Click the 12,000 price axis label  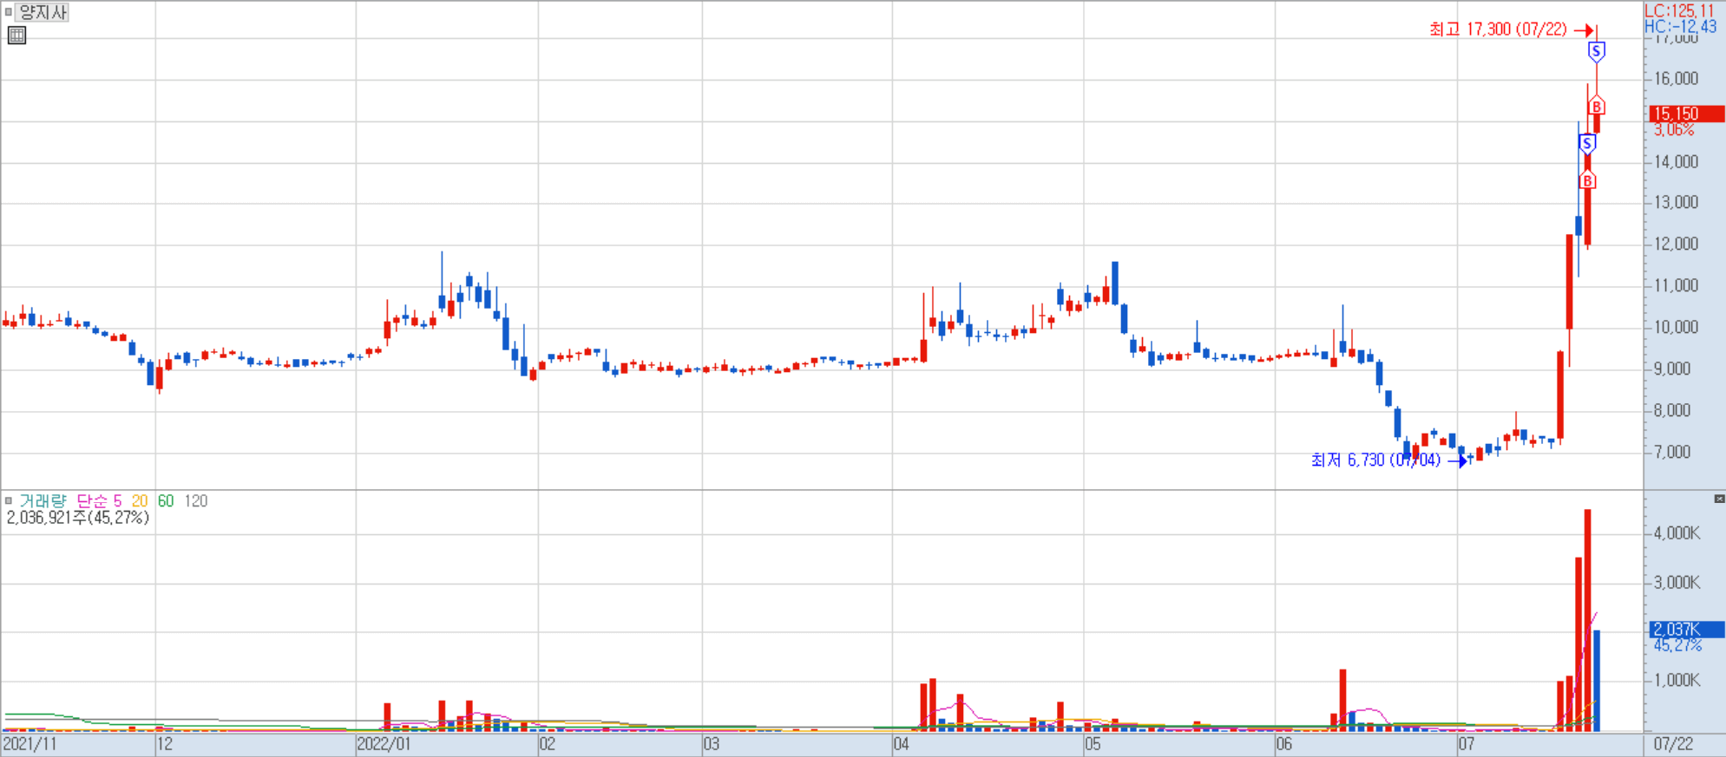click(1676, 245)
